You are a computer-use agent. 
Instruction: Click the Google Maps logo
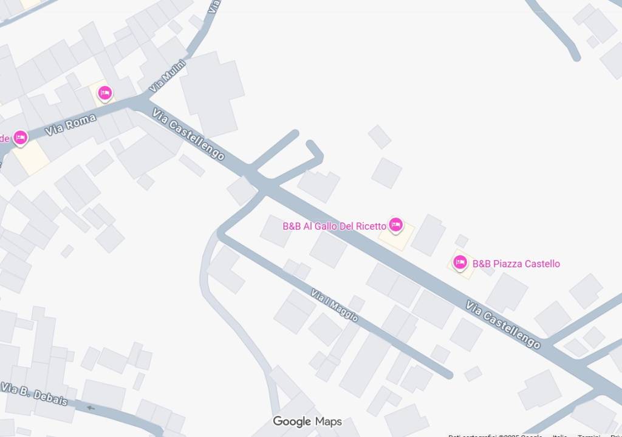pyautogui.click(x=307, y=422)
